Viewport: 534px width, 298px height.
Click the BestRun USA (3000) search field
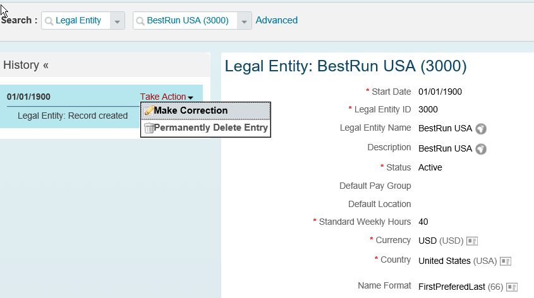(x=192, y=21)
